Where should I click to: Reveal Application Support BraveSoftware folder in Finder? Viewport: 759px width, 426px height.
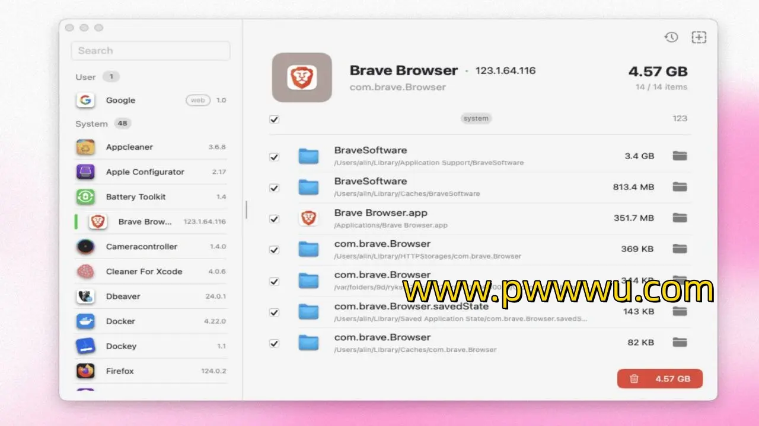[680, 156]
